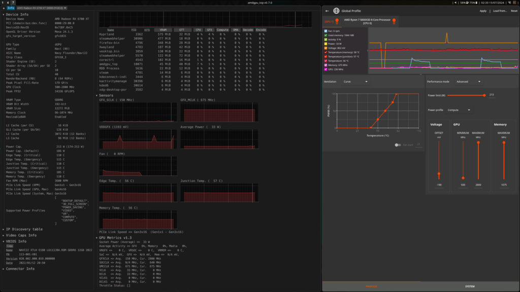
Task: Toggle the Activity graph checkbox
Action: 326,40
